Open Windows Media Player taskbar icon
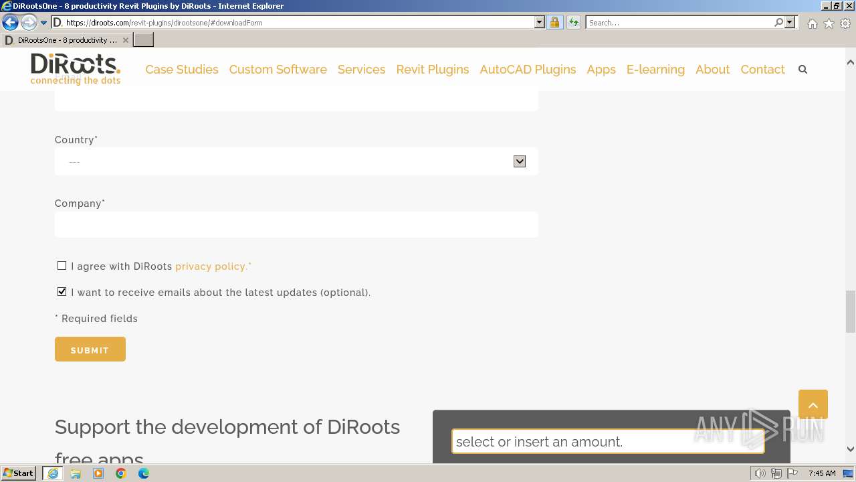856x482 pixels. pyautogui.click(x=98, y=473)
